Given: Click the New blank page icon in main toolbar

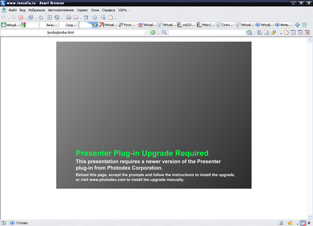Looking at the screenshot, I should pos(110,17).
